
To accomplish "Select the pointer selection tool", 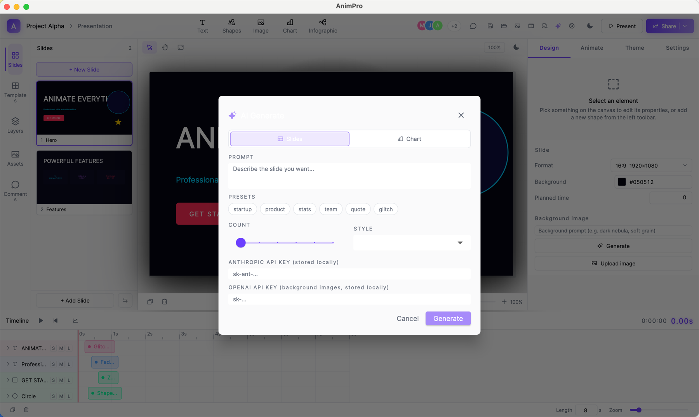I will (x=150, y=47).
